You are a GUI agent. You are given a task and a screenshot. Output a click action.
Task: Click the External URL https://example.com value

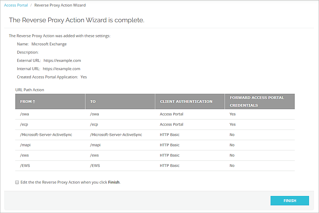62,60
